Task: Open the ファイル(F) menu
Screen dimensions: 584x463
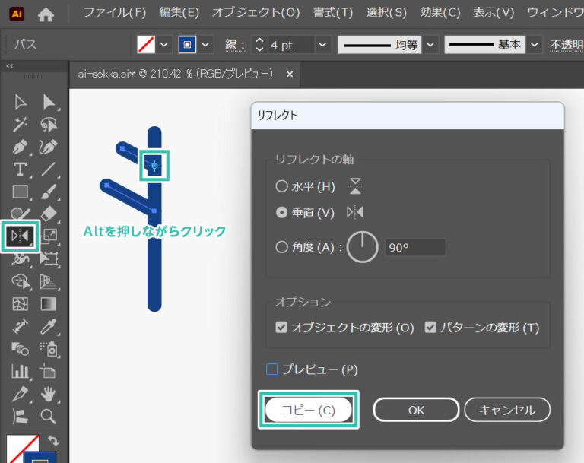Action: click(115, 13)
